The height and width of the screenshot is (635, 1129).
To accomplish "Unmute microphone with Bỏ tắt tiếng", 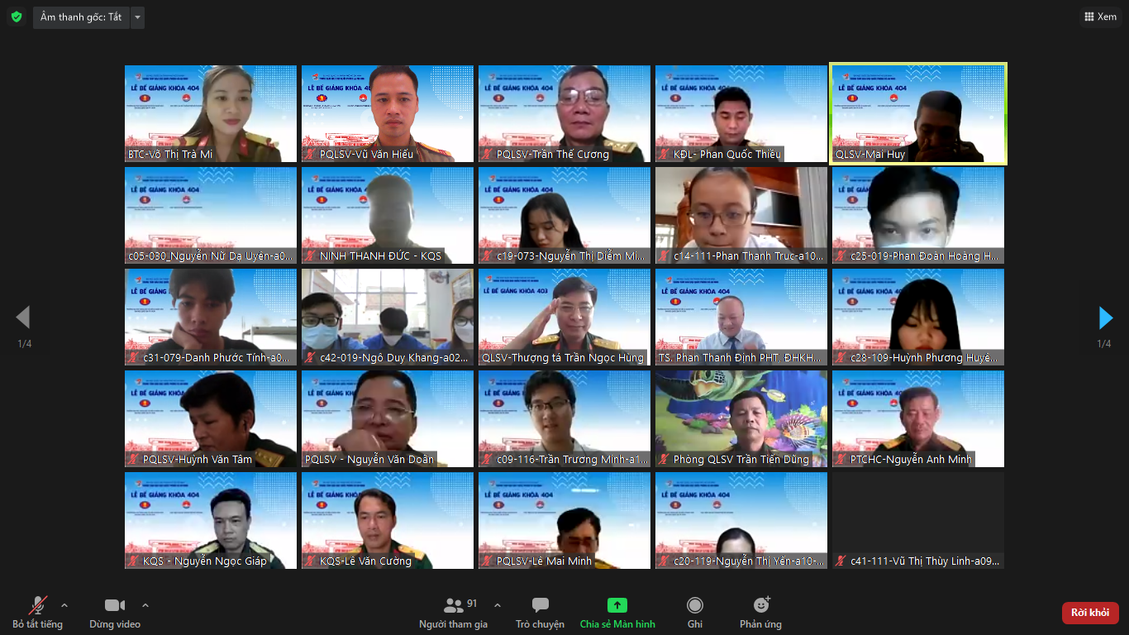I will [37, 613].
